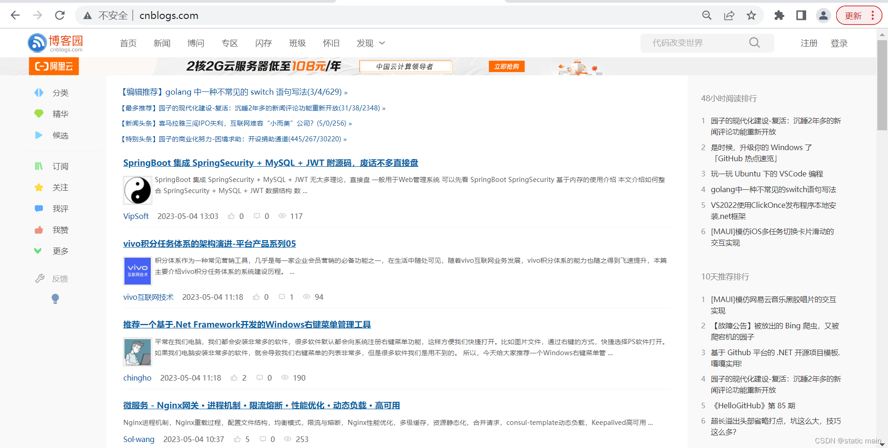Toggle the browser side panel icon

801,15
